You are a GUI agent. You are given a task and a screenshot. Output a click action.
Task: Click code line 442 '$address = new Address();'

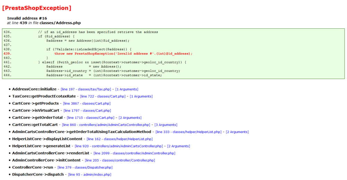click(x=84, y=67)
